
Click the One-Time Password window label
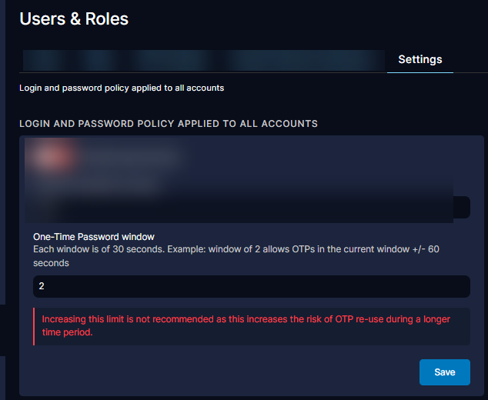(x=94, y=237)
